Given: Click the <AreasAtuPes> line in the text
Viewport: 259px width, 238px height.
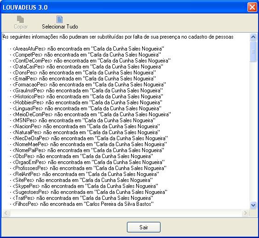Looking at the screenshot, I should [87, 49].
